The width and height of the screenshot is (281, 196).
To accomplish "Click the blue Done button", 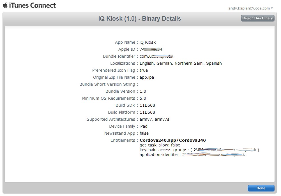I will (x=261, y=188).
